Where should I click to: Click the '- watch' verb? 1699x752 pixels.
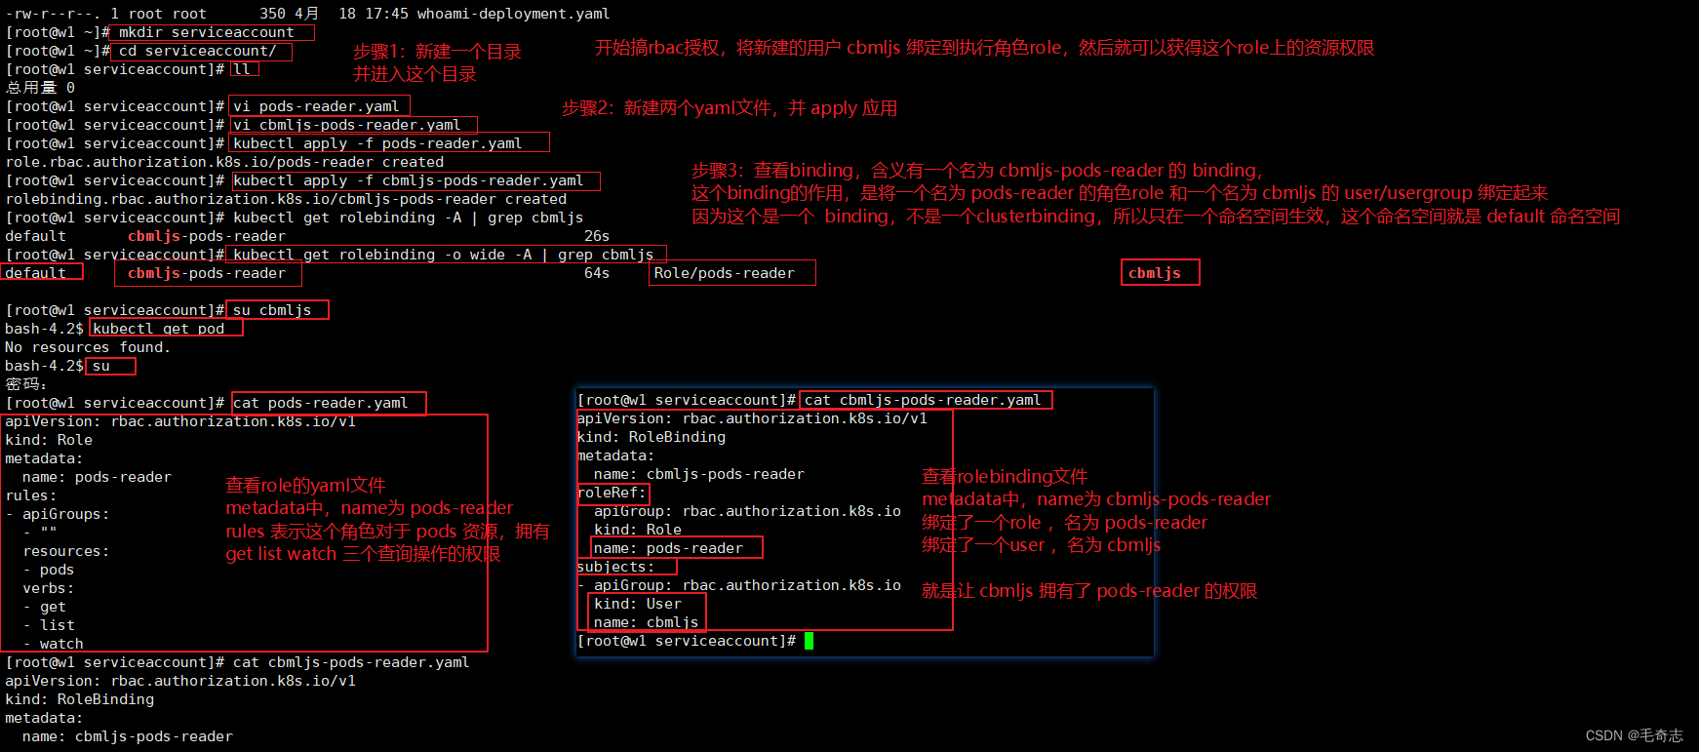(53, 644)
